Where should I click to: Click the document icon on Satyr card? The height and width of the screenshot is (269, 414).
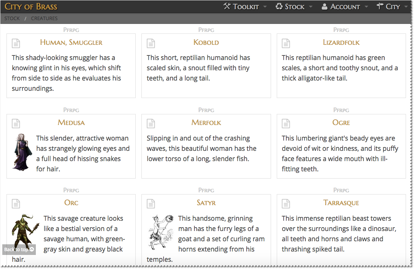click(151, 204)
